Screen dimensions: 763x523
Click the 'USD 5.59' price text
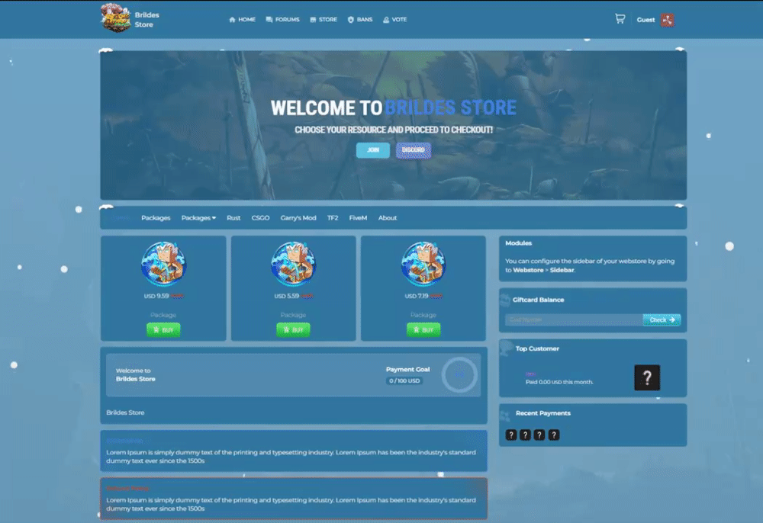click(287, 296)
